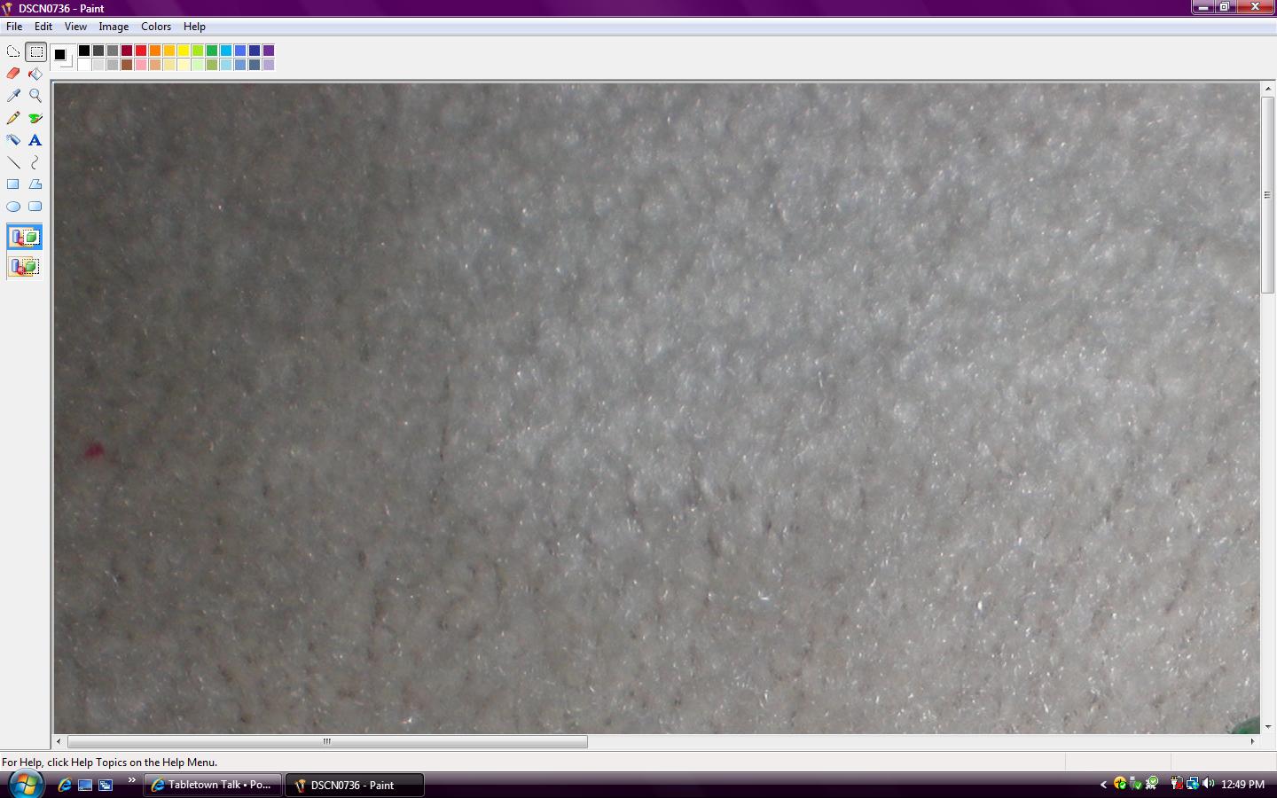The width and height of the screenshot is (1277, 798).
Task: Pick the white color swatch
Action: [84, 65]
